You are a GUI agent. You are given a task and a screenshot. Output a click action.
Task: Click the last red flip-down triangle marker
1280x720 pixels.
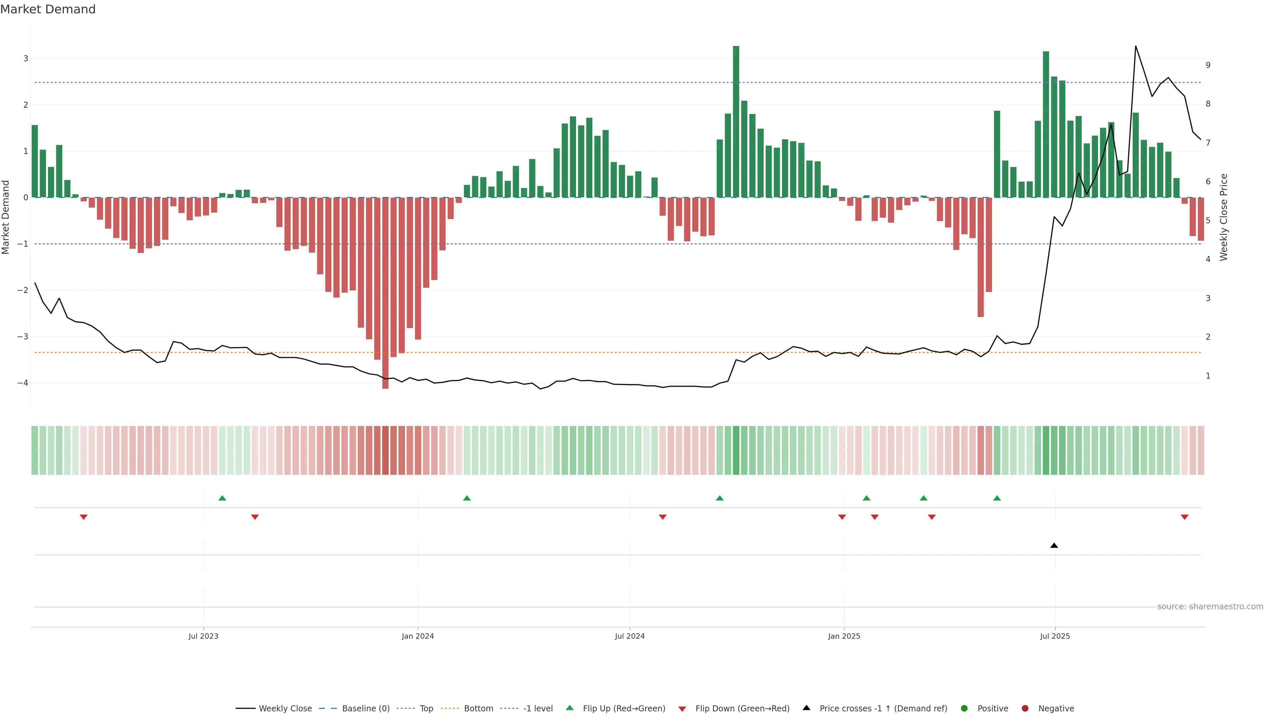point(1185,517)
